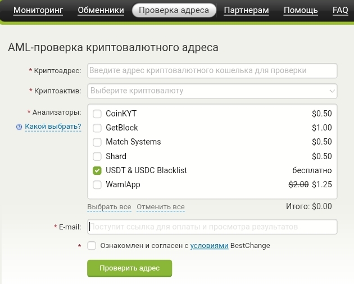Click the бесплатно price text

[312, 170]
